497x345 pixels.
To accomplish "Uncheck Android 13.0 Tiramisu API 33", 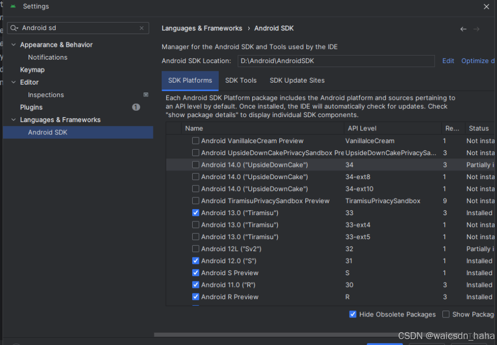I will (195, 213).
